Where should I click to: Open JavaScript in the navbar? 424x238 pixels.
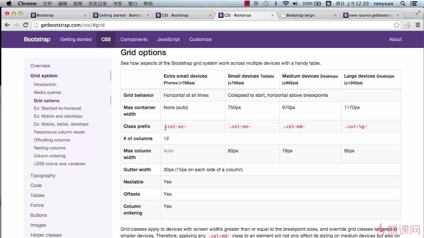click(x=168, y=39)
